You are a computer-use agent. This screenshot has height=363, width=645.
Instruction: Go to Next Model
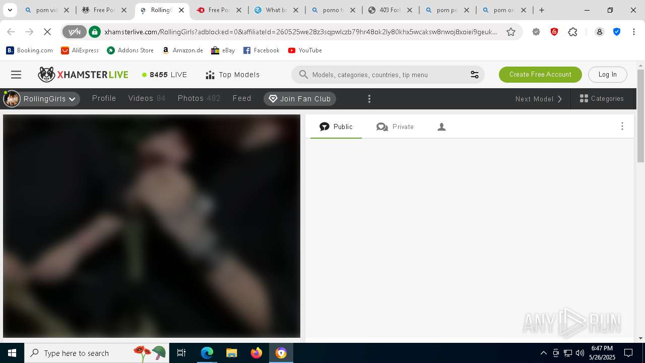[x=538, y=99]
